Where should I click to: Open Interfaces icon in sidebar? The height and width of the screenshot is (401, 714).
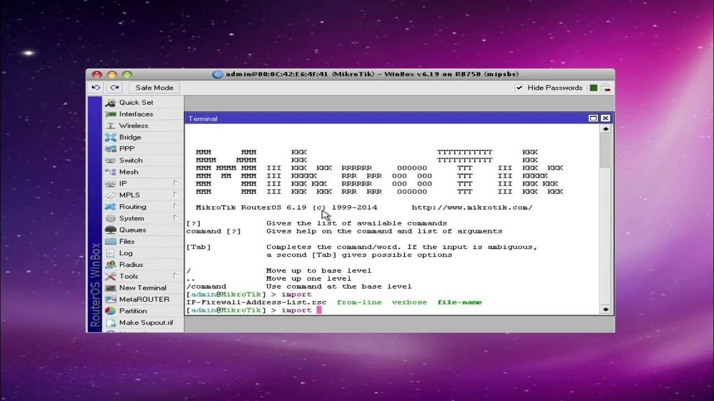click(x=110, y=114)
